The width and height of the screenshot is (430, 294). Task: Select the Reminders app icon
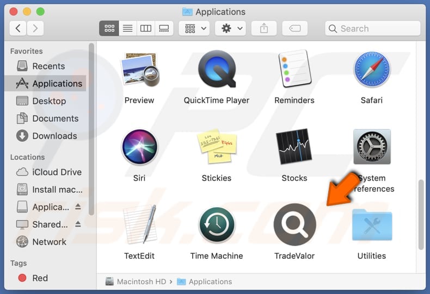click(x=294, y=68)
